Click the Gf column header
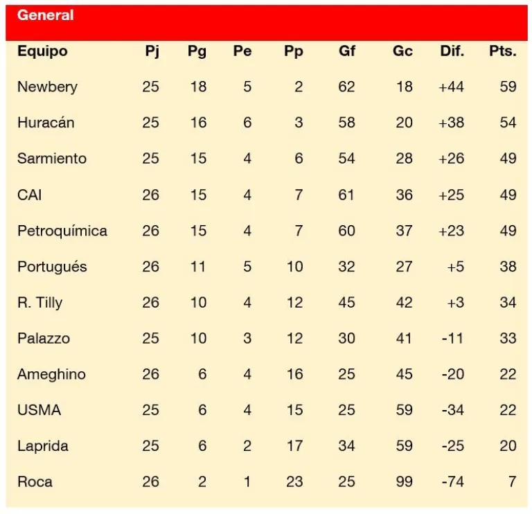This screenshot has width=532, height=514. [x=347, y=51]
